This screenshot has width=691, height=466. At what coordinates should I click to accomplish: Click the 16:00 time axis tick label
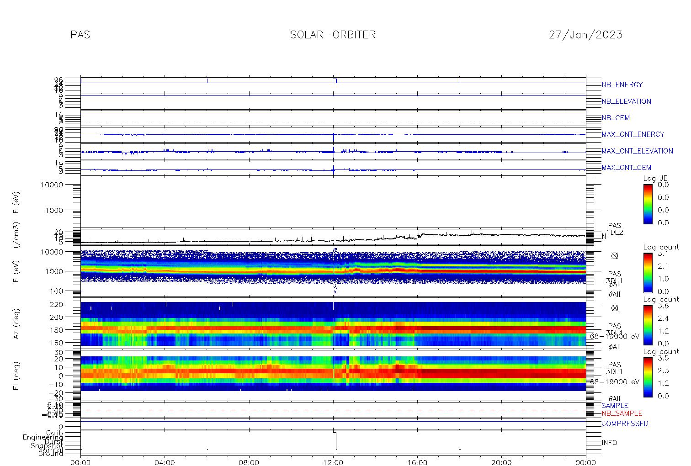pos(418,462)
